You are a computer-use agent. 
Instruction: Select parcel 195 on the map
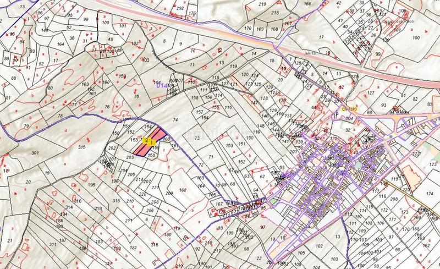91,183
